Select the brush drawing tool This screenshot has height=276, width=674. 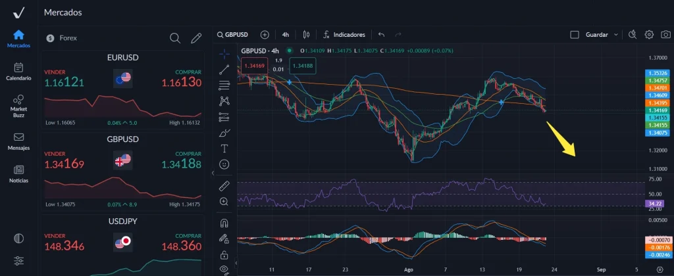(224, 133)
